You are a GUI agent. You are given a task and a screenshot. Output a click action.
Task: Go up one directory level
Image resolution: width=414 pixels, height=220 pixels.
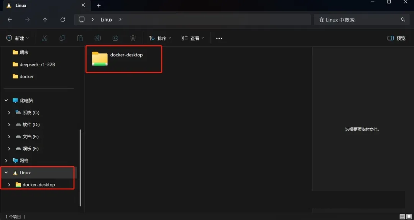pyautogui.click(x=45, y=20)
